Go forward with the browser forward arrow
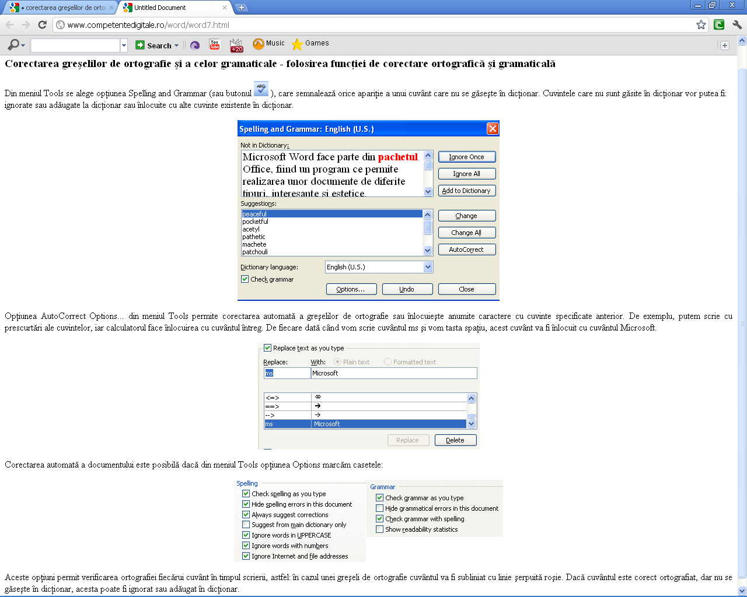Image resolution: width=747 pixels, height=597 pixels. point(26,24)
